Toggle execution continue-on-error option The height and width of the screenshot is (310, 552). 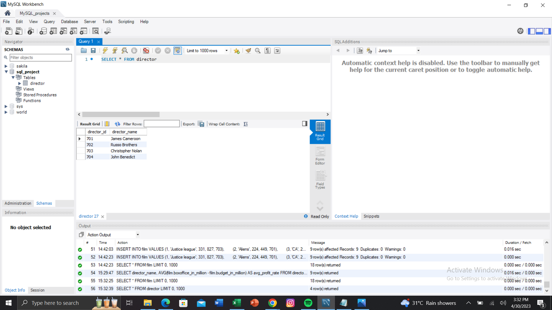[x=146, y=50]
